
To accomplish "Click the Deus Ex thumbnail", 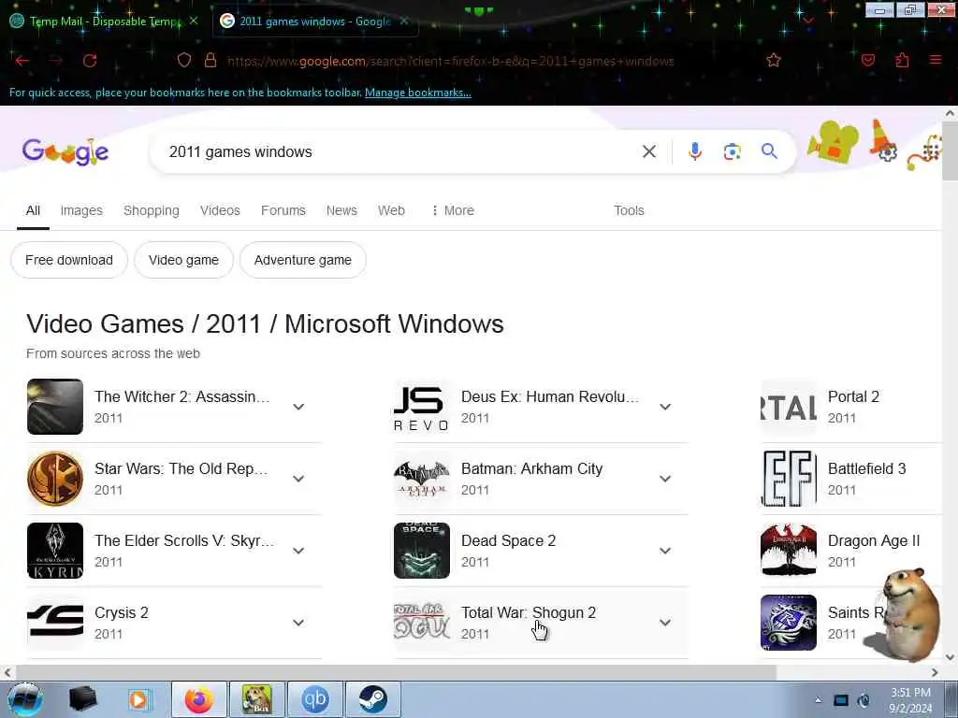I will 422,407.
